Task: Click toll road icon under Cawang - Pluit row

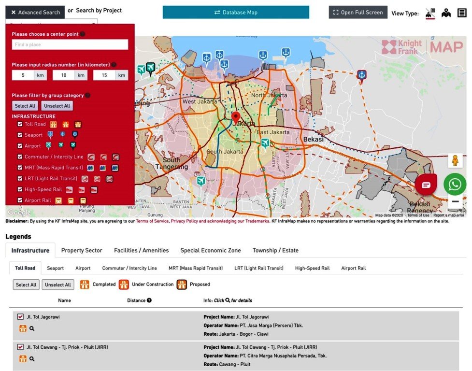Action: pos(23,358)
